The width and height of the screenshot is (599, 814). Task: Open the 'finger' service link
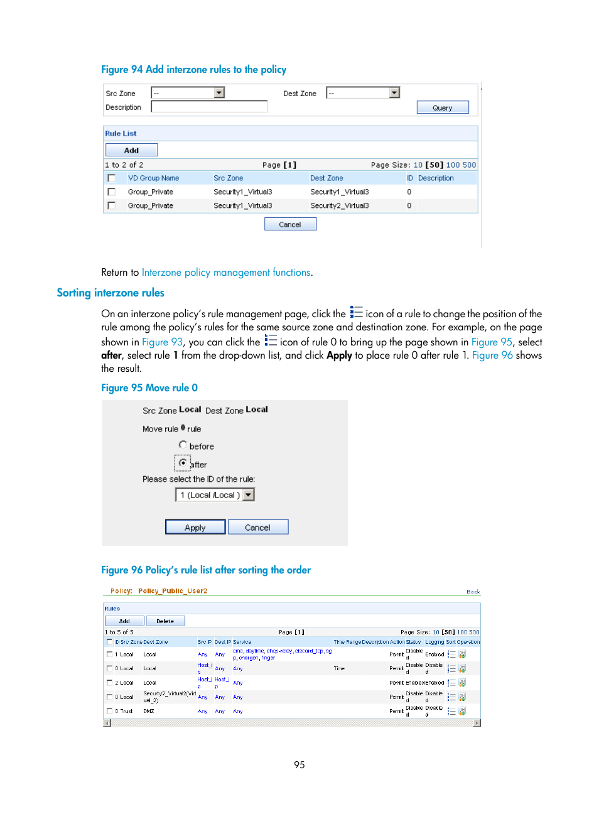tap(268, 658)
